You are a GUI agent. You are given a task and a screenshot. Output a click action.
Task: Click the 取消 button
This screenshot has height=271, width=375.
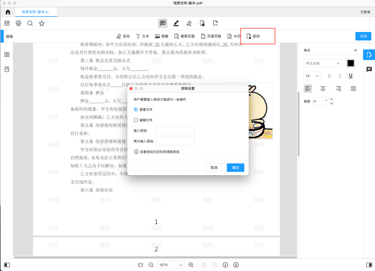click(214, 168)
